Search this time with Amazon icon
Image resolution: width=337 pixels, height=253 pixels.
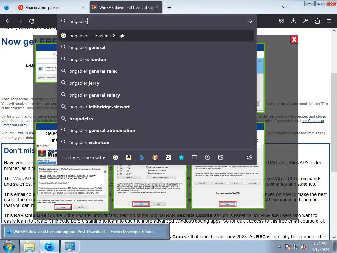point(129,157)
